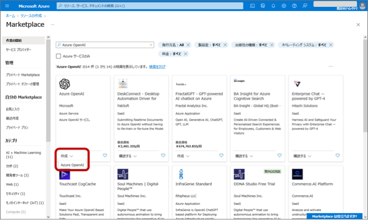Open the help question mark icon
The height and width of the screenshot is (220, 368).
[294, 6]
